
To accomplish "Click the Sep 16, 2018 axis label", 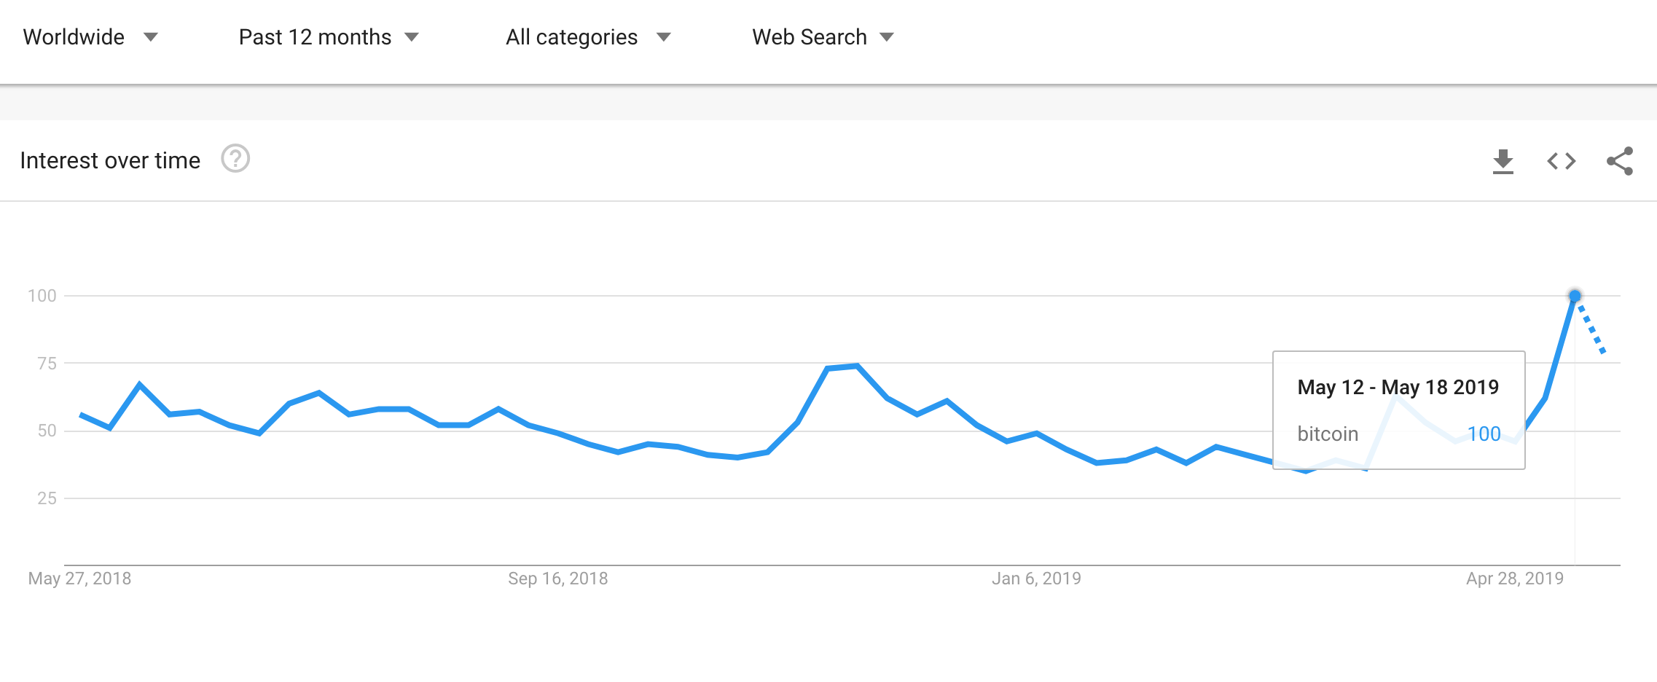I will pyautogui.click(x=558, y=579).
